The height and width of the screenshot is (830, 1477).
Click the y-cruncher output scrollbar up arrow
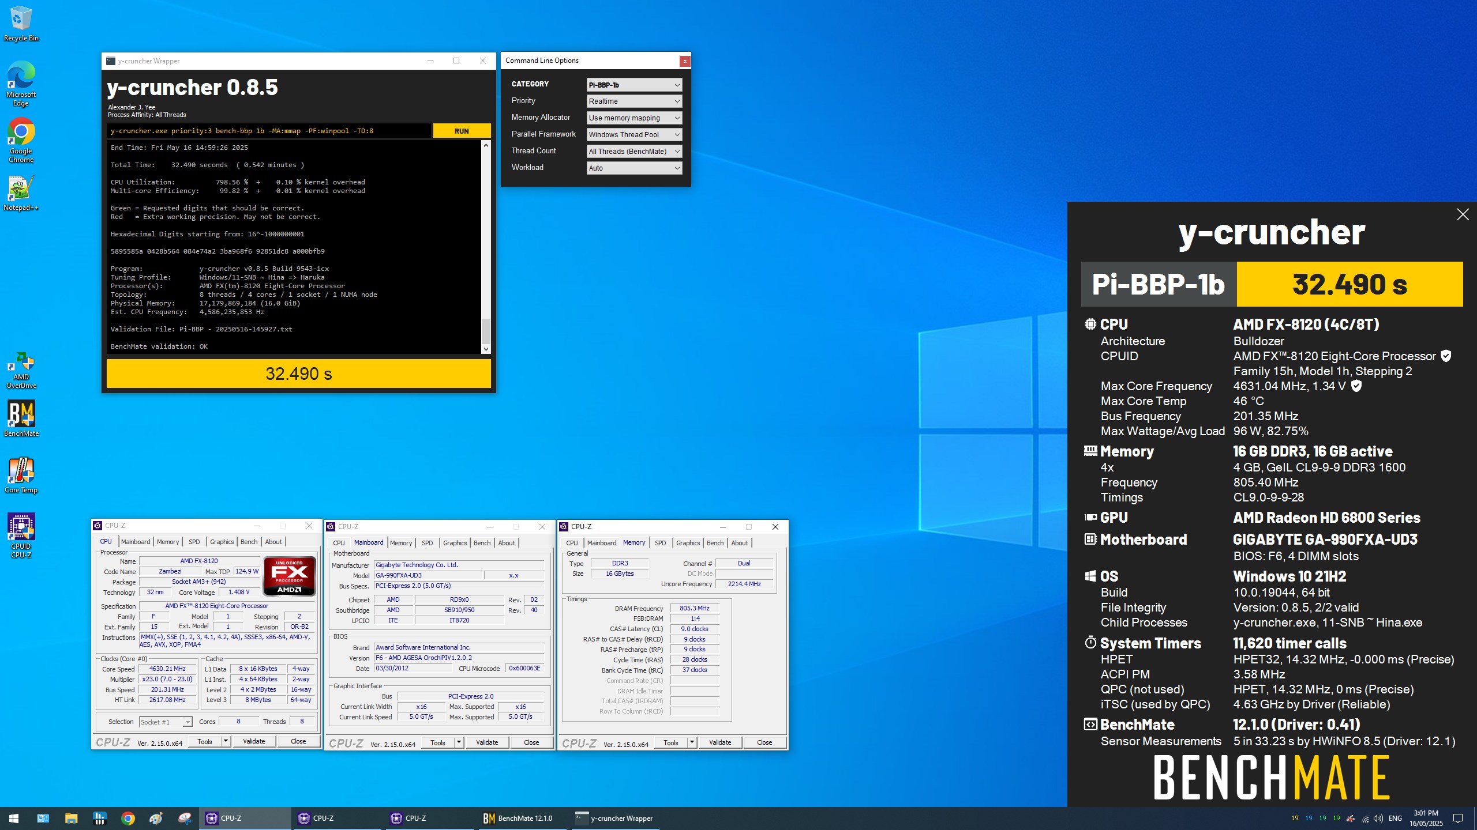(486, 145)
